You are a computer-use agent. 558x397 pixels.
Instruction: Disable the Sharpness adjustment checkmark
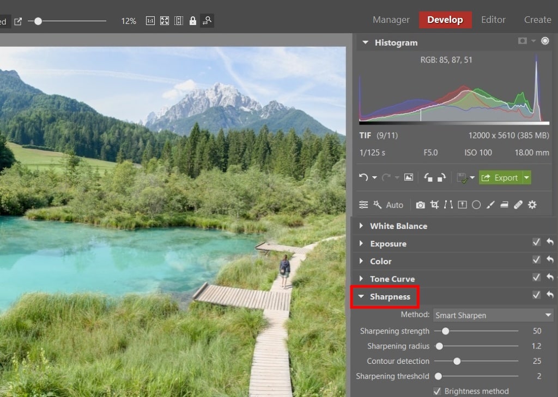536,295
